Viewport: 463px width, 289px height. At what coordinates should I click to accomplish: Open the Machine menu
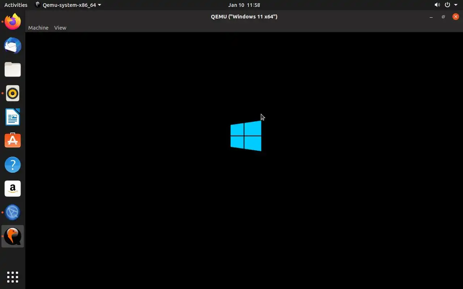coord(38,28)
